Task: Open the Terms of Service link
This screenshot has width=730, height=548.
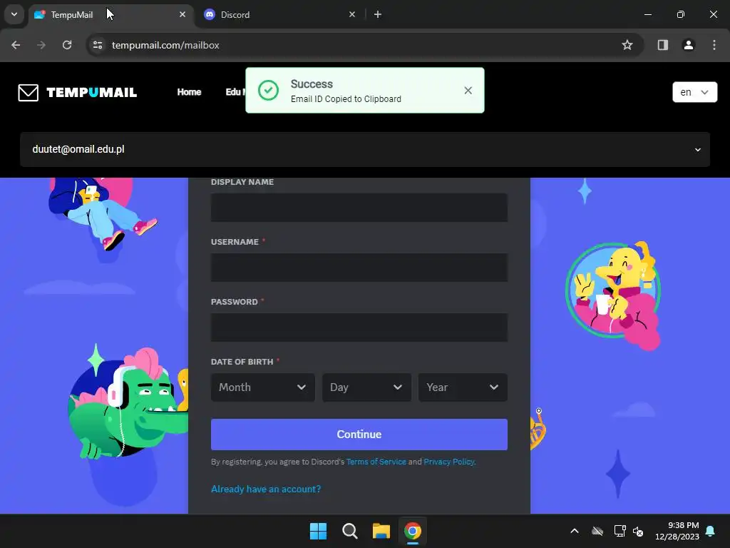Action: [376, 462]
